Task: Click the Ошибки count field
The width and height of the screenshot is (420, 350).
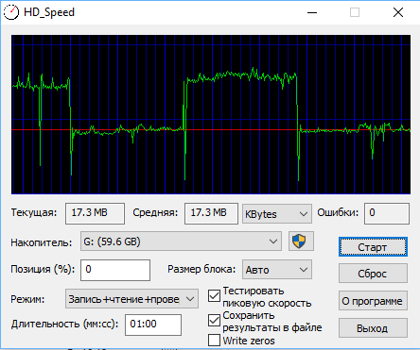Action: point(387,214)
